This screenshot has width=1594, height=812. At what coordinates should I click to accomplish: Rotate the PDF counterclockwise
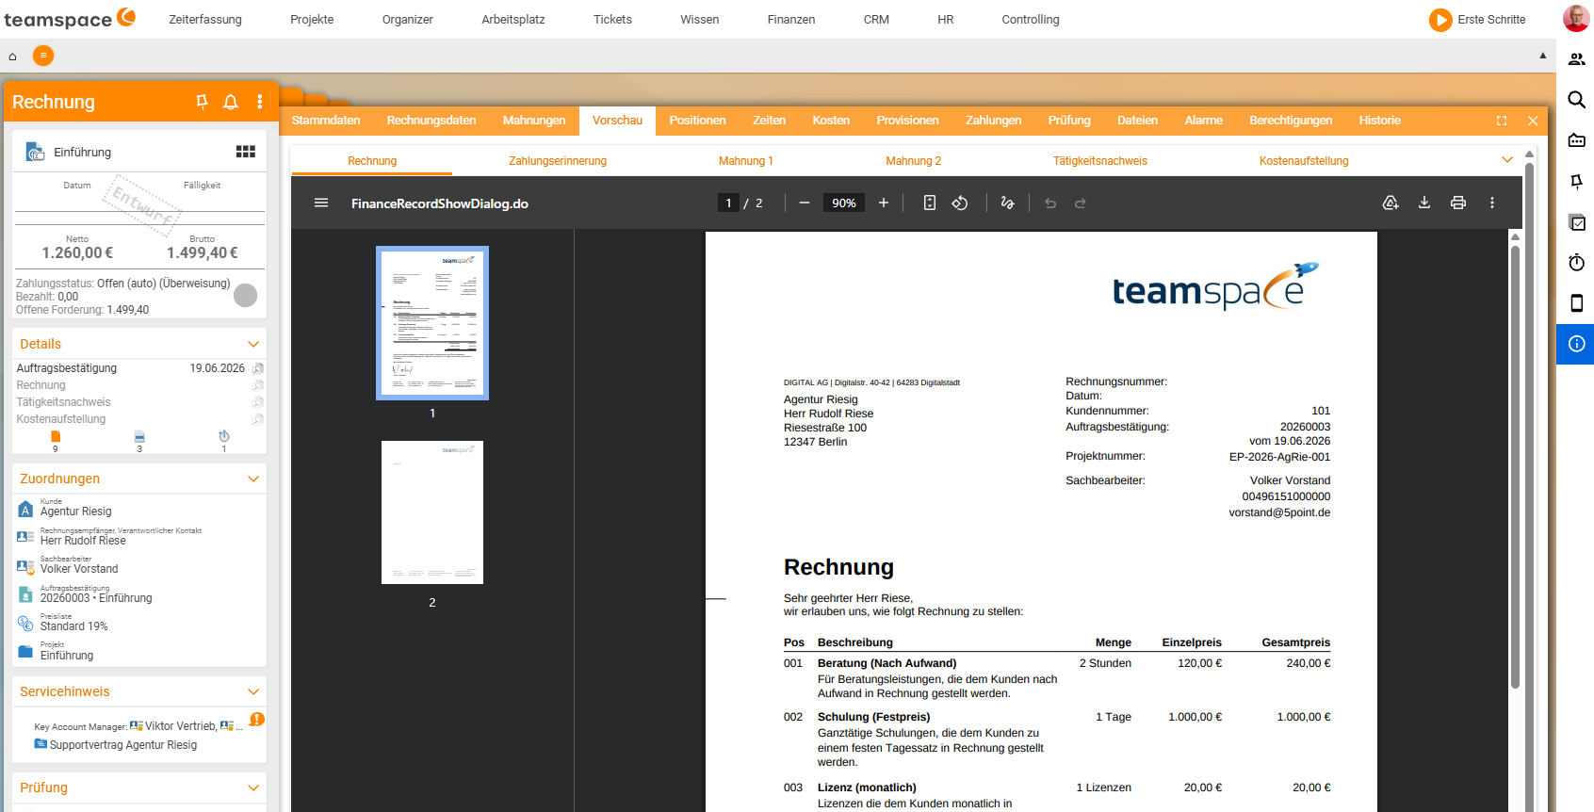(960, 203)
